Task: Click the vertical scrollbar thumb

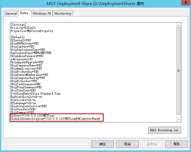Action: (178, 71)
